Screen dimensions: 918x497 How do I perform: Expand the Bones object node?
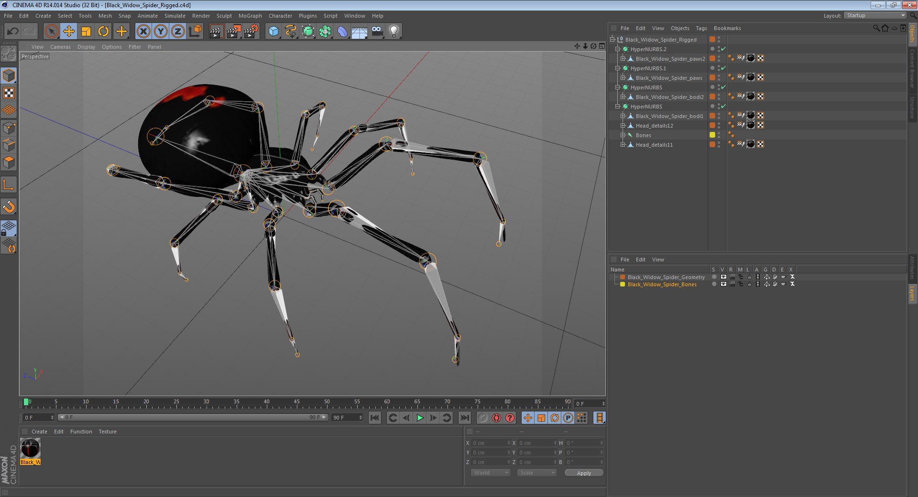[623, 135]
